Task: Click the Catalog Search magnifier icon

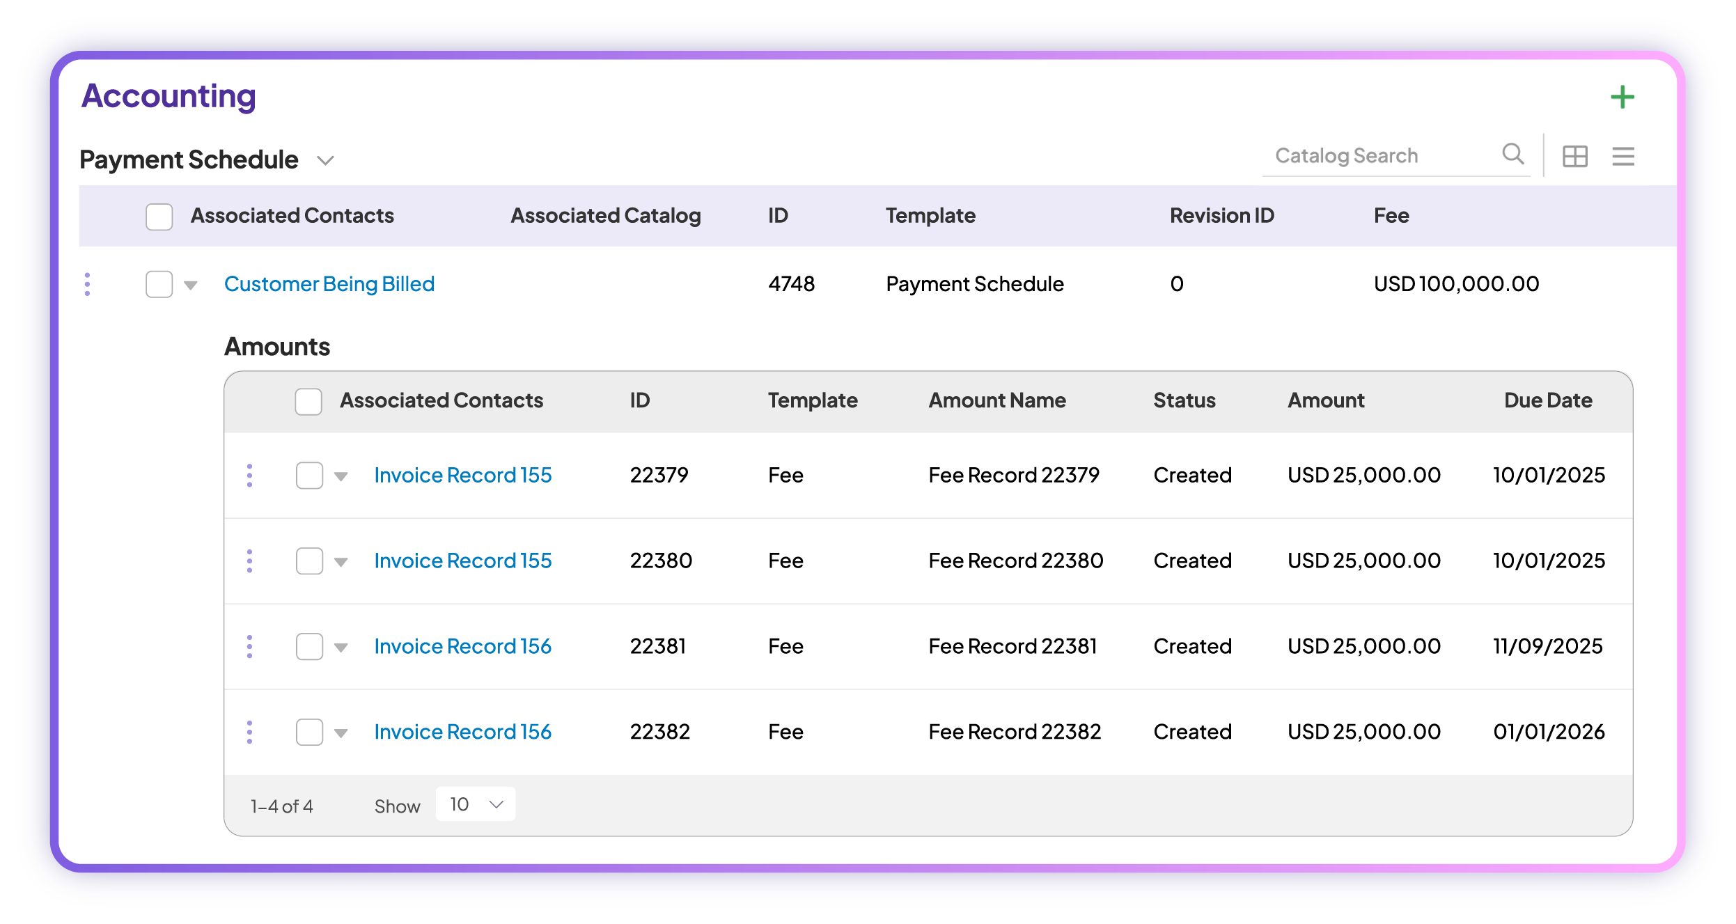Action: [x=1512, y=154]
